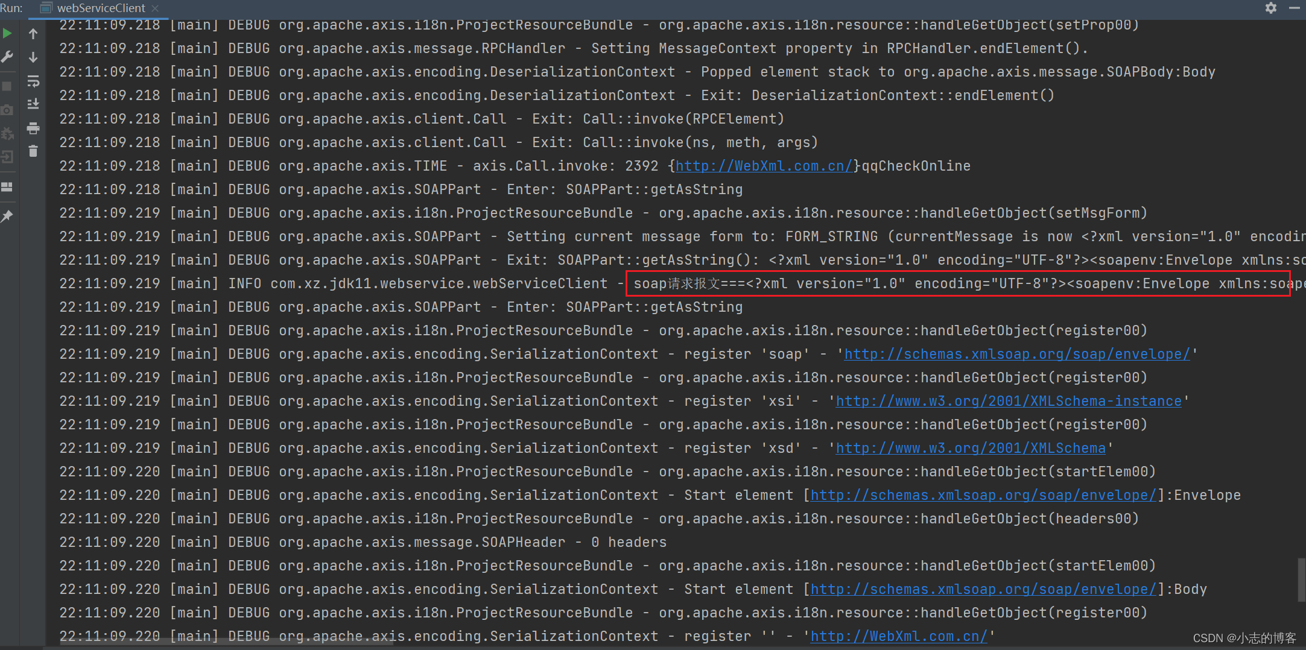Open WebXml.com.cn link in last register line
This screenshot has height=650, width=1306.
pos(899,636)
